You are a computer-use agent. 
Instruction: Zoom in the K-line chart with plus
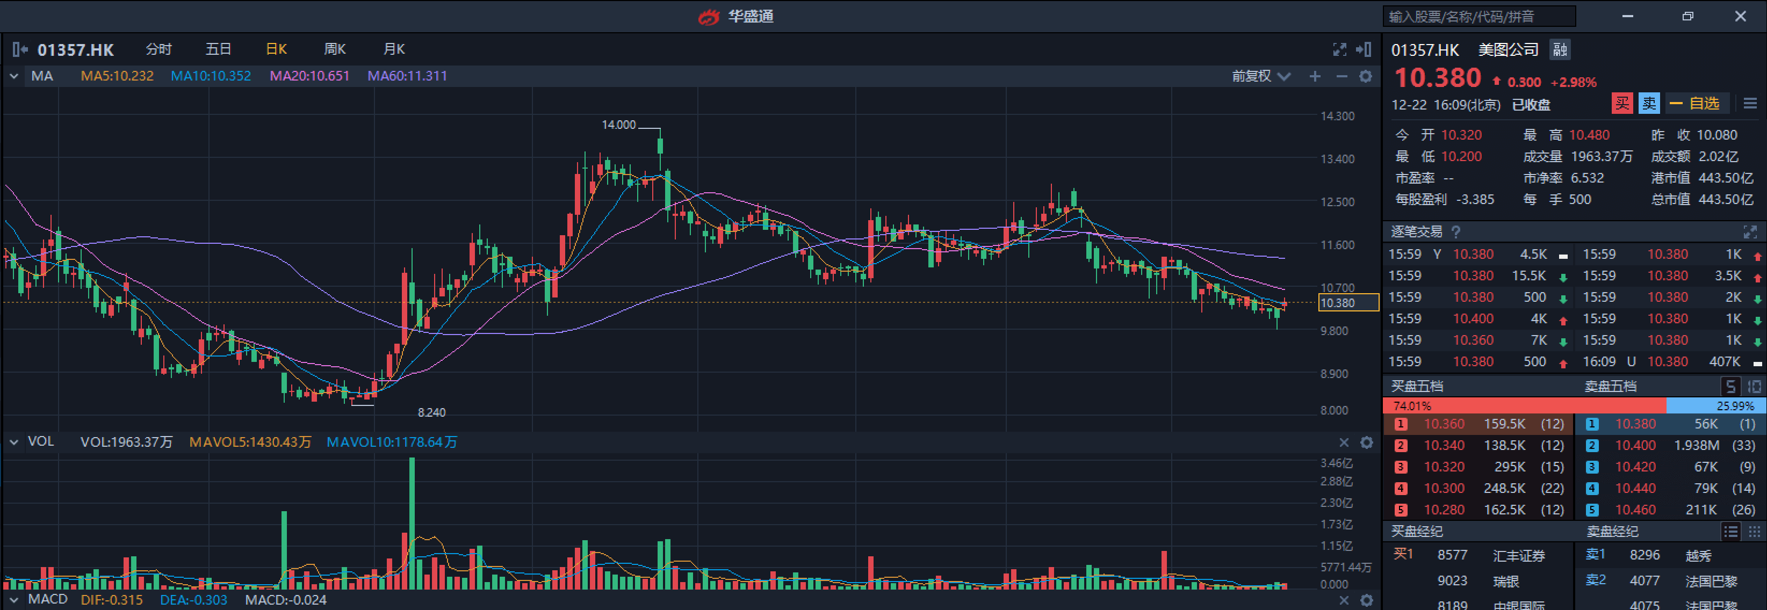point(1314,76)
